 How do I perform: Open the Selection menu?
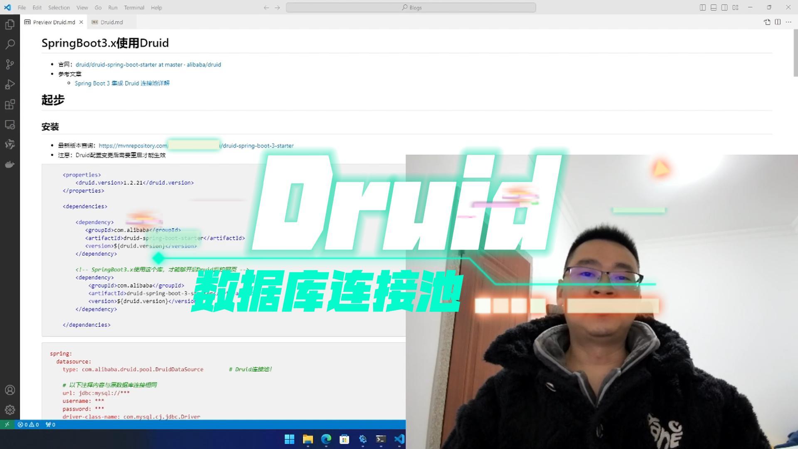59,7
